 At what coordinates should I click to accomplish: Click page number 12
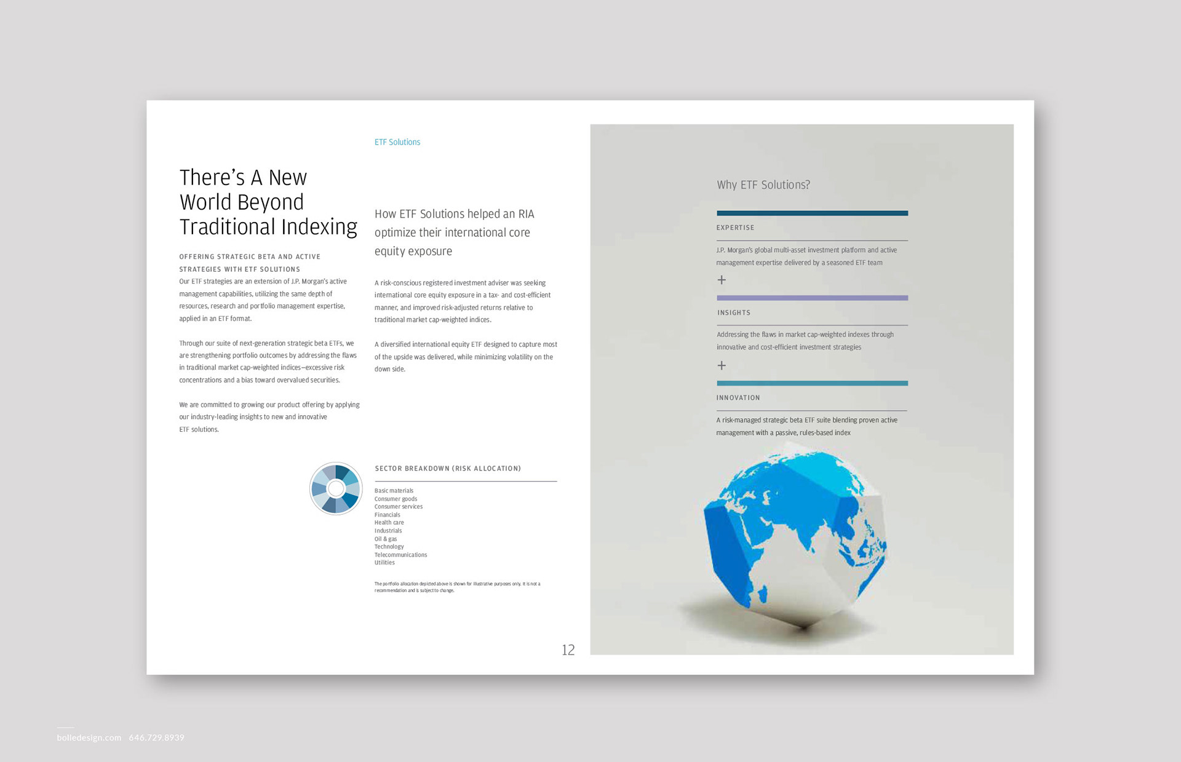(x=568, y=650)
